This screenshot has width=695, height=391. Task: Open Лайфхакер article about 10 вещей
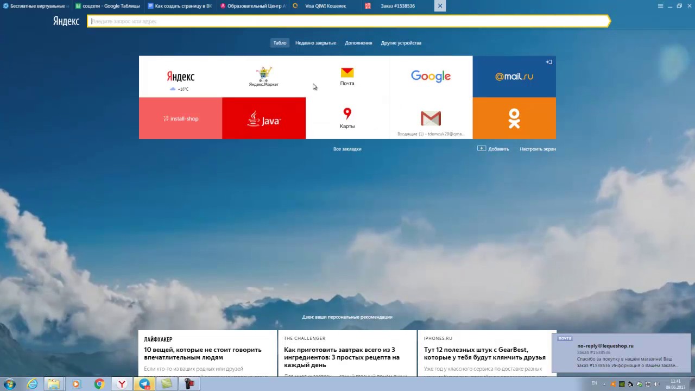pos(207,354)
